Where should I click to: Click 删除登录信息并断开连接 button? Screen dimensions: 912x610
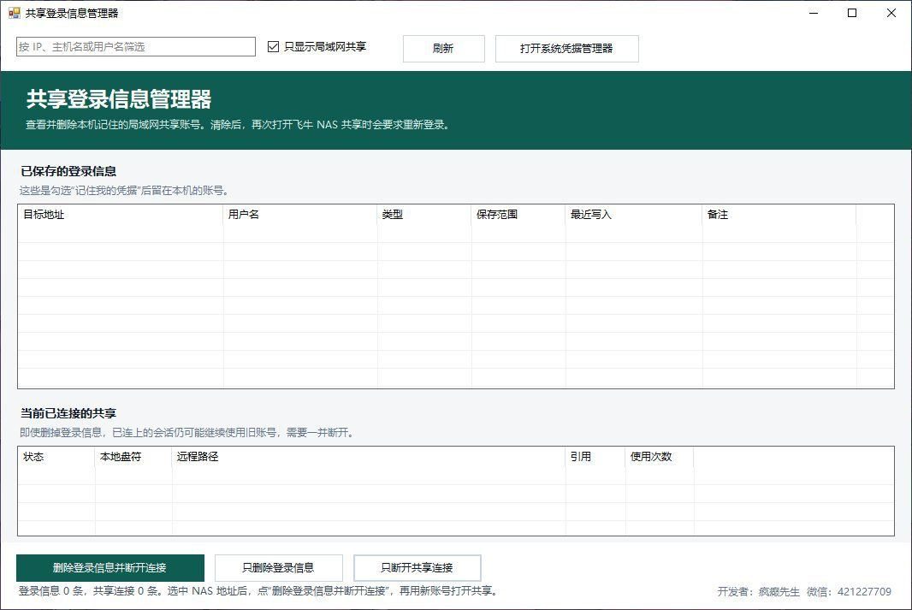click(x=110, y=567)
